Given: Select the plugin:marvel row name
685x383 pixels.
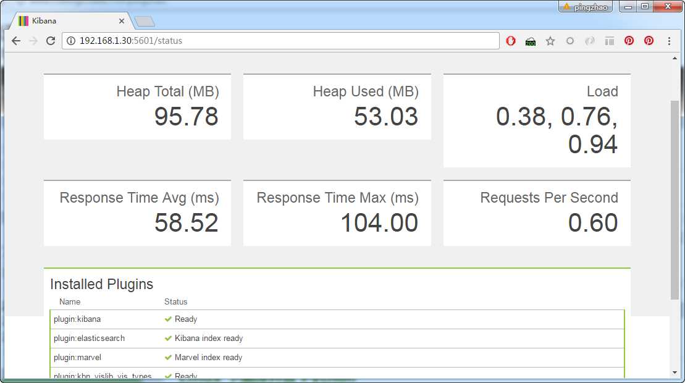Looking at the screenshot, I should tap(77, 358).
